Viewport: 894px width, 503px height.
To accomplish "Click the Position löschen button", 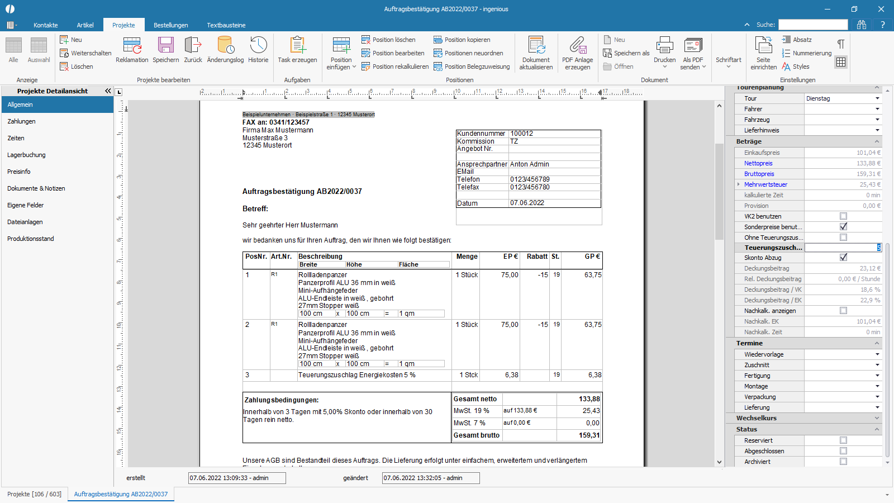I will pyautogui.click(x=388, y=40).
